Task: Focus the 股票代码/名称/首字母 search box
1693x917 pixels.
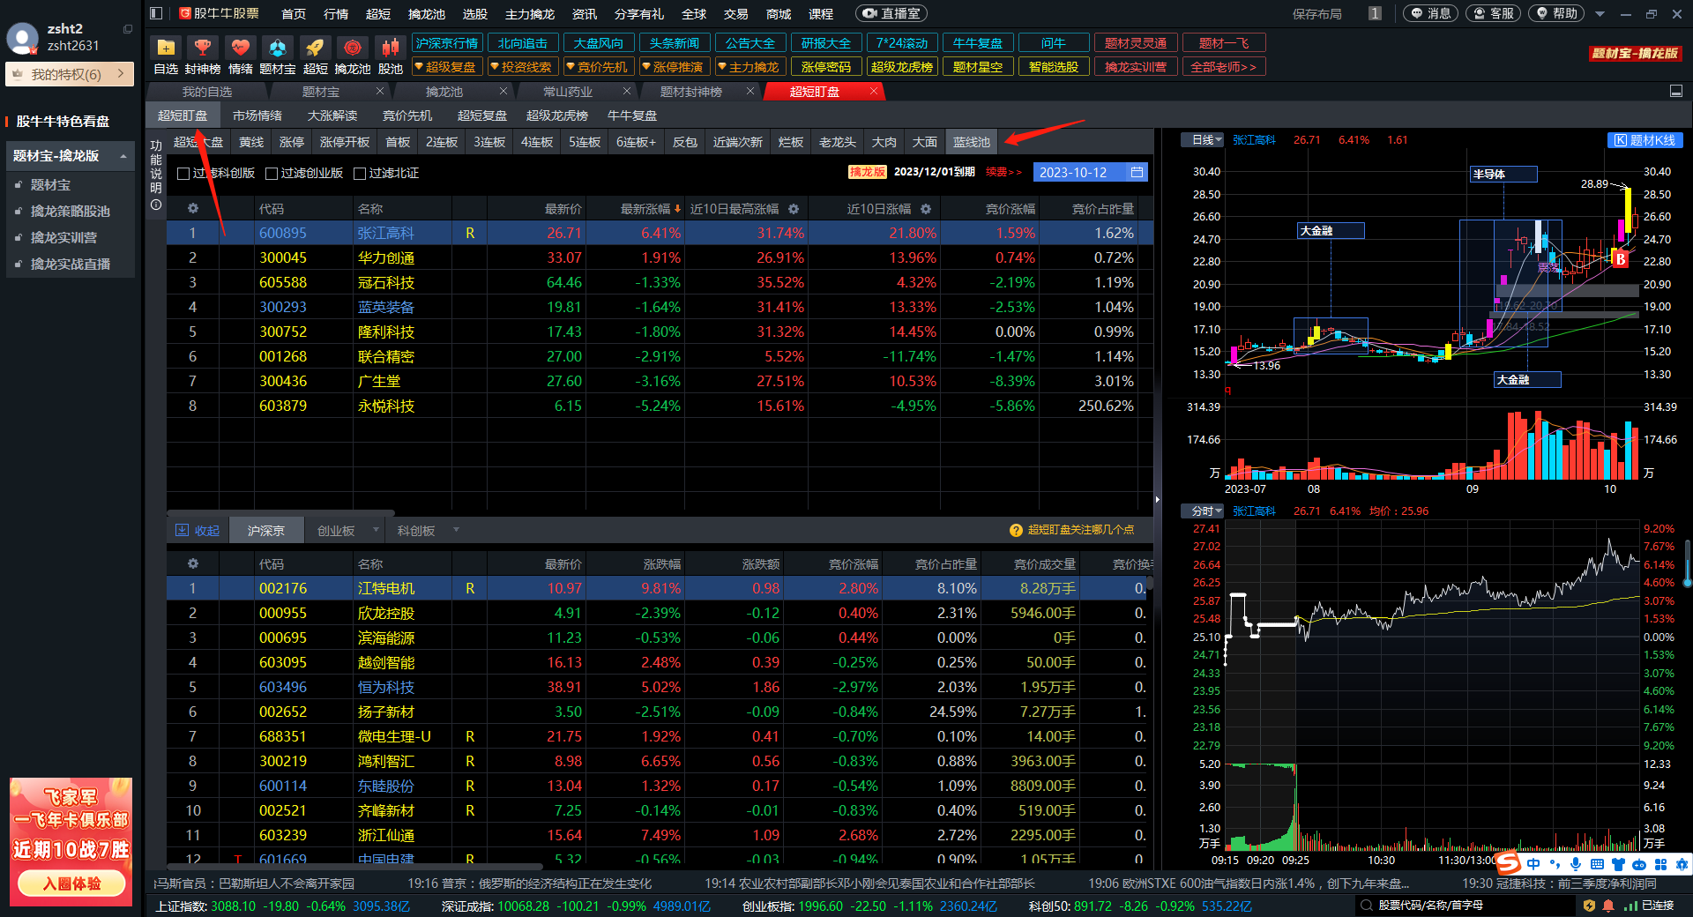Action: pyautogui.click(x=1466, y=906)
